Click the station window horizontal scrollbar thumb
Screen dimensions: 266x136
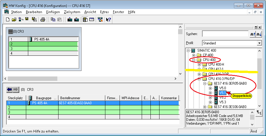pos(33,79)
